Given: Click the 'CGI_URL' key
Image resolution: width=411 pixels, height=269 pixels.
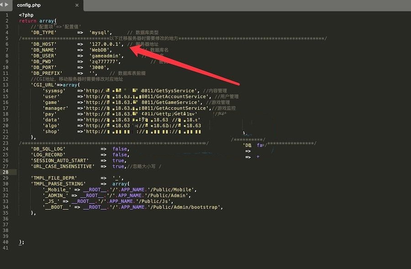Looking at the screenshot, I should tap(43, 85).
